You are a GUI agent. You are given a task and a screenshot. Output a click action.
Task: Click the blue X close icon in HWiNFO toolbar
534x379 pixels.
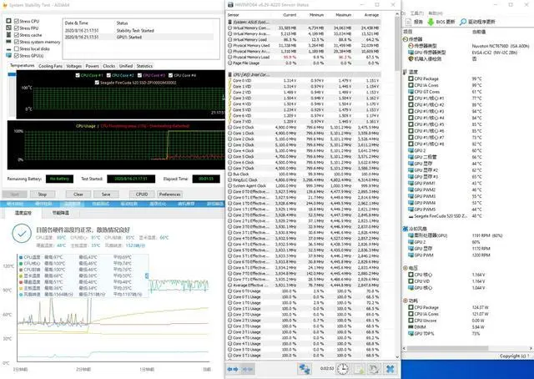tap(390, 369)
